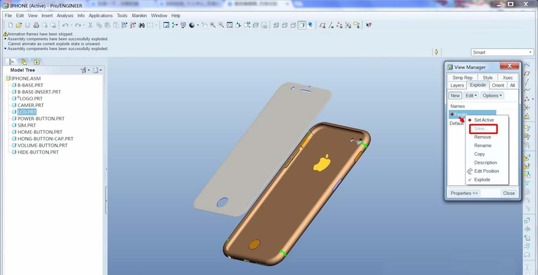The image size is (538, 275).
Task: Switch to the Orient tab
Action: tap(498, 85)
